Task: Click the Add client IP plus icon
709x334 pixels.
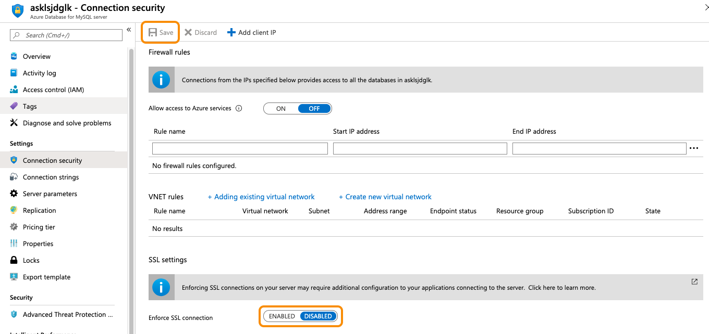Action: click(231, 32)
